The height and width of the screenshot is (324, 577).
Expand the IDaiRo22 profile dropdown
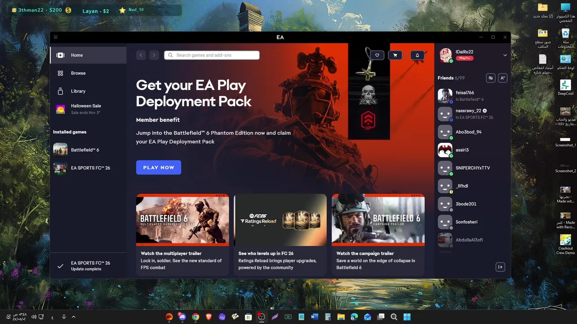505,55
